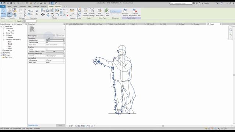The width and height of the screenshot is (235, 132).
Task: Switch to the Insert ribbon tab
Action: [x=15, y=7]
